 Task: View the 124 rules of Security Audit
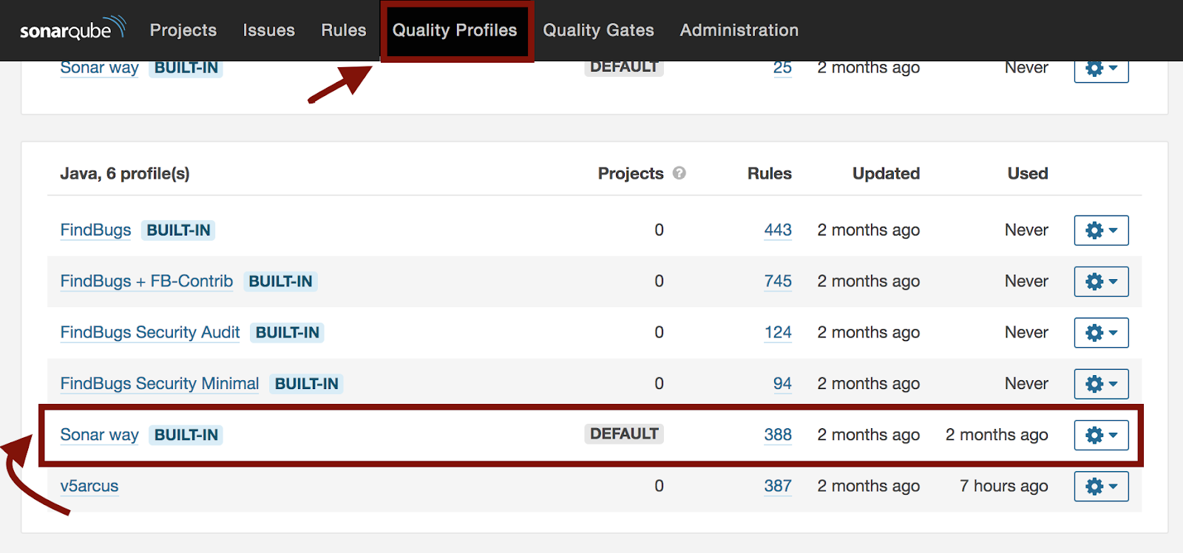click(778, 332)
